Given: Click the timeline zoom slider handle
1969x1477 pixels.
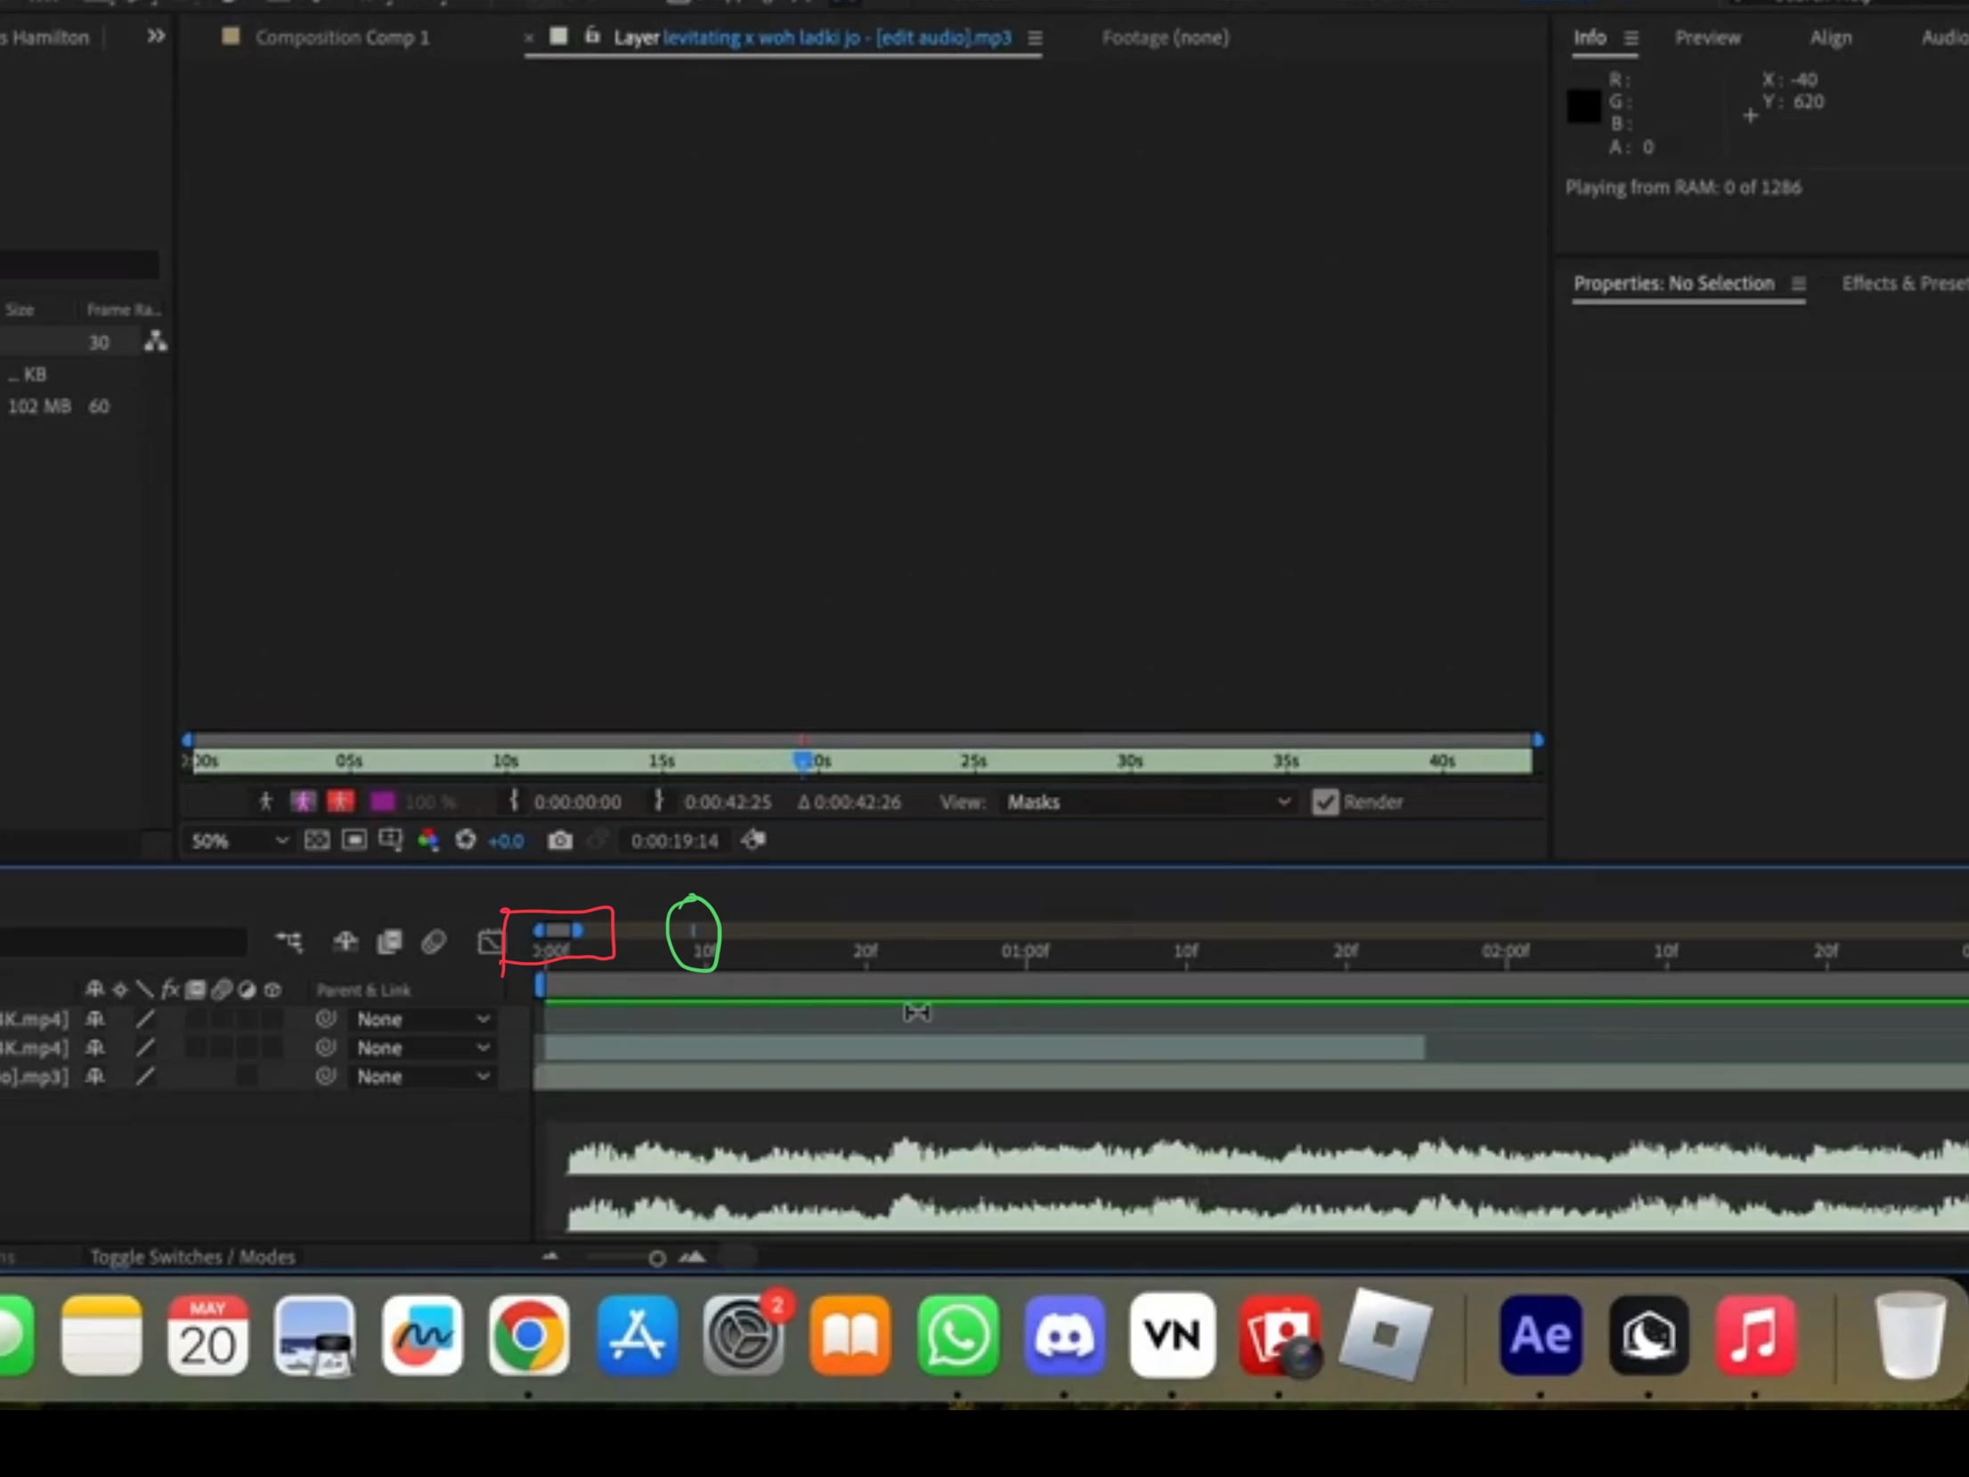Looking at the screenshot, I should coord(656,1258).
